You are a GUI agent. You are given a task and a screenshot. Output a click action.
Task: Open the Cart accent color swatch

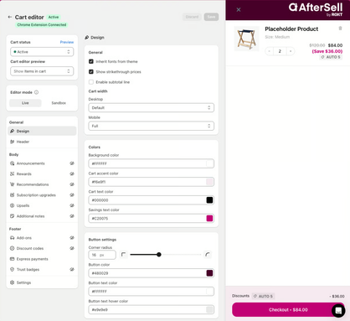[209, 182]
